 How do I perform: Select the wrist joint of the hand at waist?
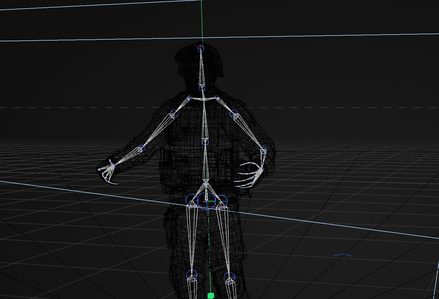point(261,169)
